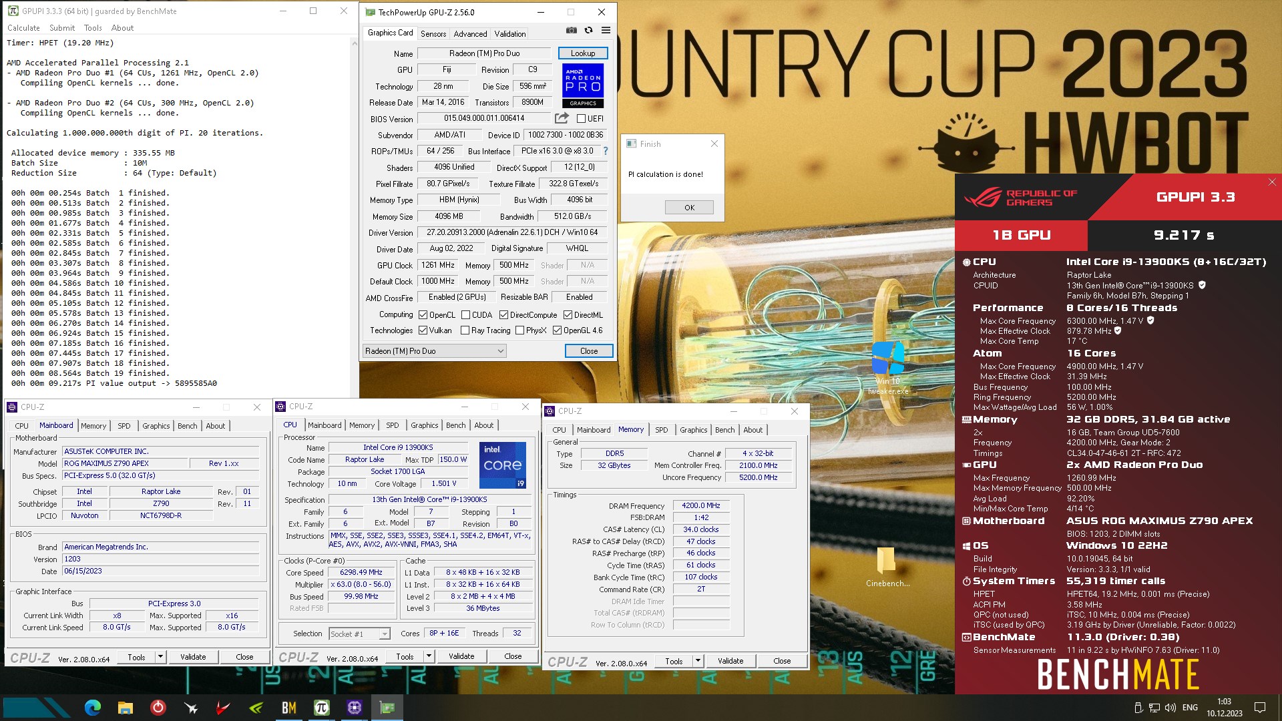Open the Socket #1 selection dropdown

coord(359,634)
